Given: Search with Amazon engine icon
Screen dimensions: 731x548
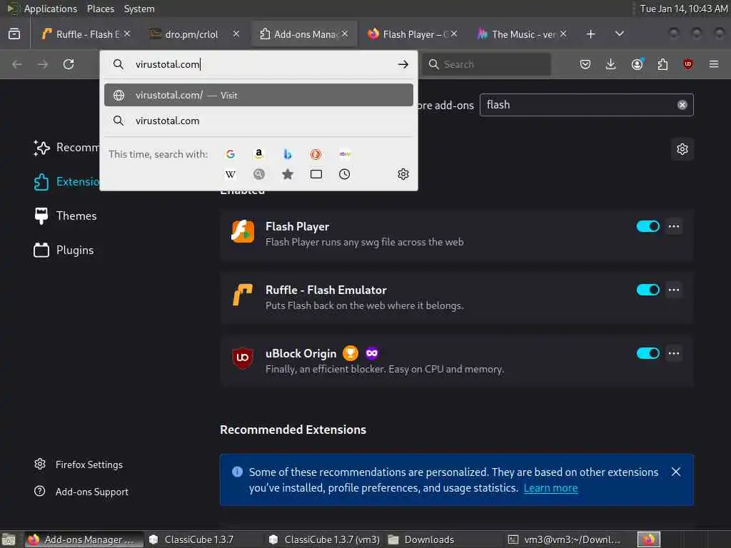Looking at the screenshot, I should [258, 154].
